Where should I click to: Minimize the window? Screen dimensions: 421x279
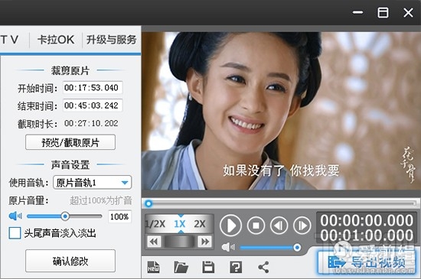[x=357, y=12]
